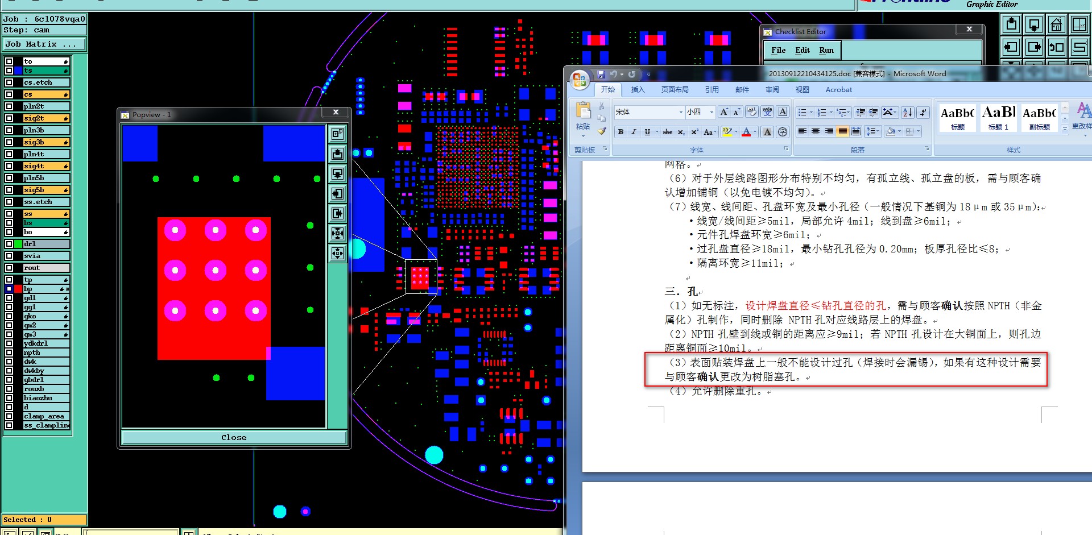Image resolution: width=1092 pixels, height=535 pixels.
Task: Apply 标题 1 style from gallery
Action: click(999, 117)
